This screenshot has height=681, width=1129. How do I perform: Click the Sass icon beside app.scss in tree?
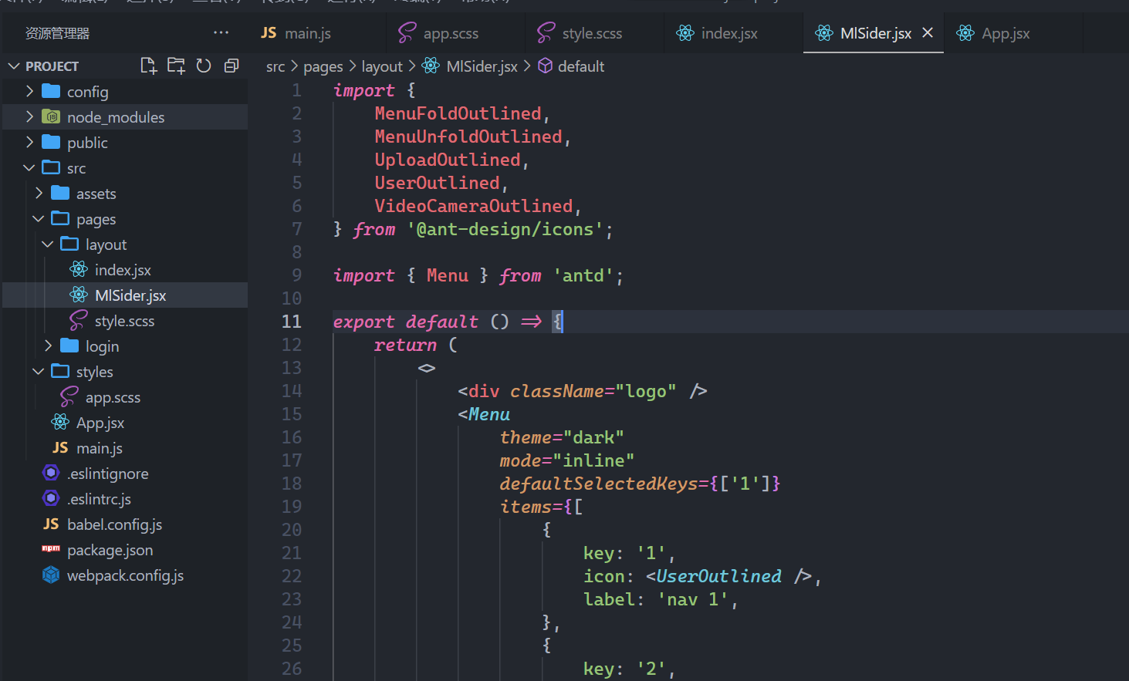point(69,396)
